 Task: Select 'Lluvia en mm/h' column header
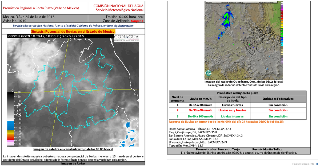pyautogui.click(x=200, y=99)
